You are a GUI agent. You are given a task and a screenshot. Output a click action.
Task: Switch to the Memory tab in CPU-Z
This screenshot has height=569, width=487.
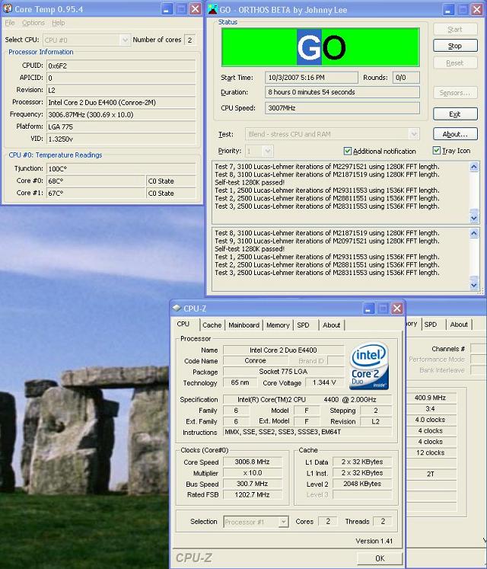(x=278, y=325)
